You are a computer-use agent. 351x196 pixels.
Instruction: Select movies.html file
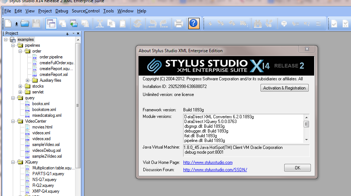click(42, 127)
